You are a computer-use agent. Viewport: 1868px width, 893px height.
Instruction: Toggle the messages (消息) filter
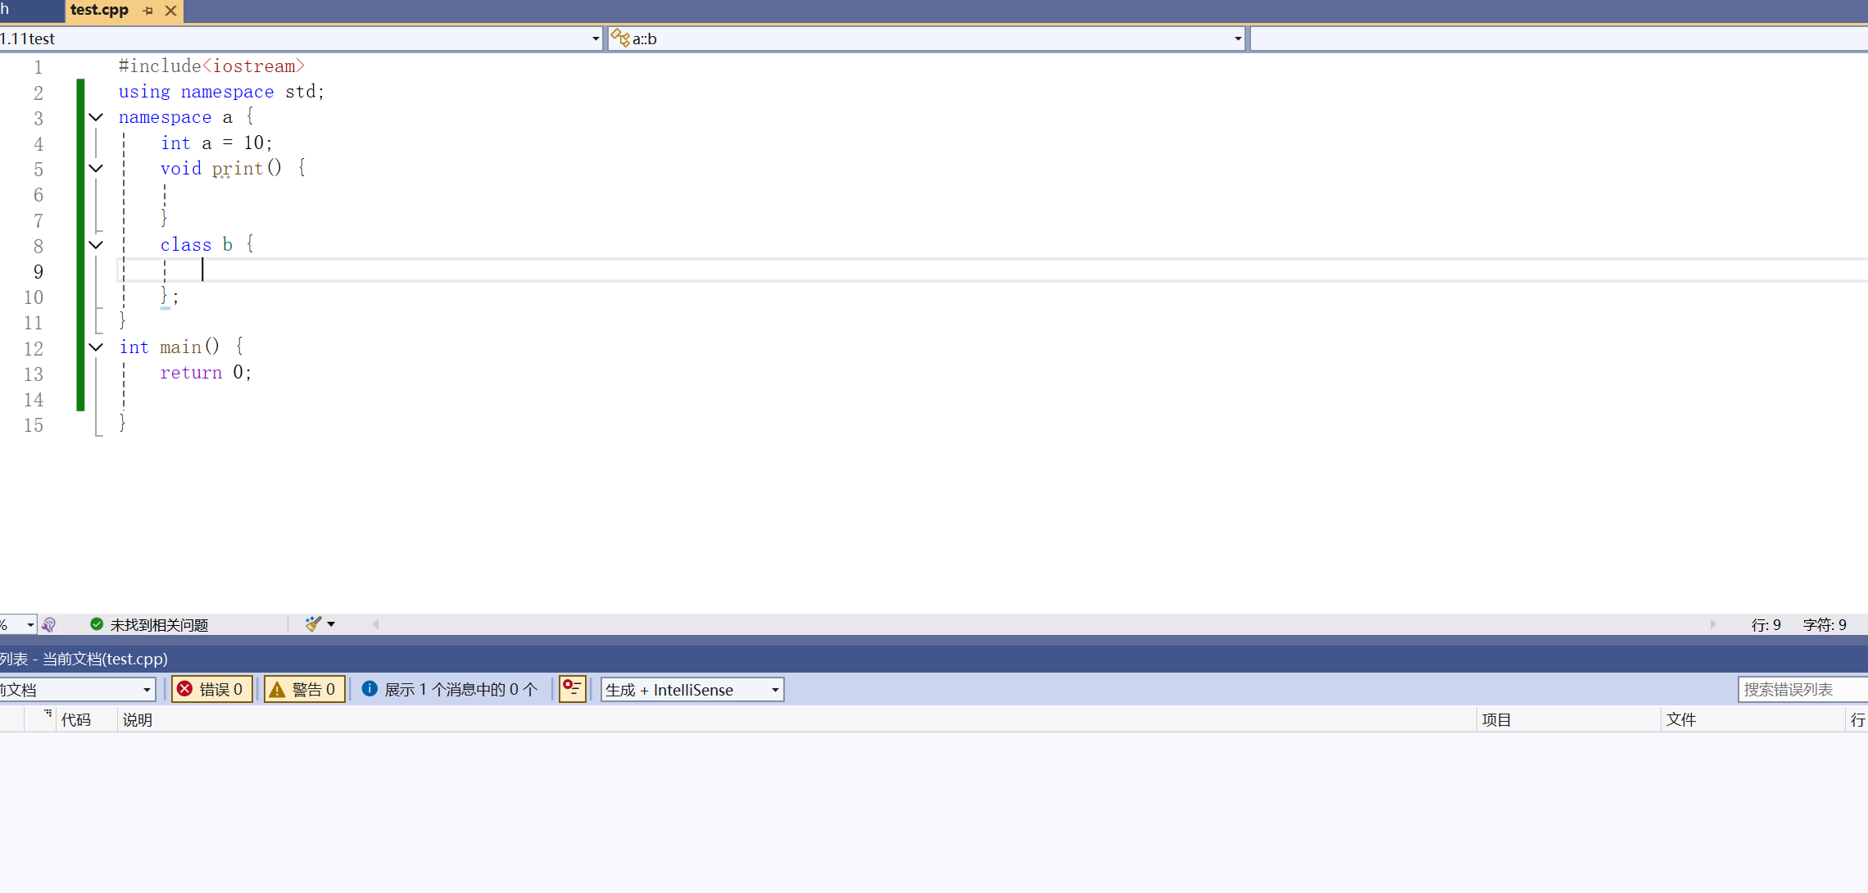tap(449, 689)
